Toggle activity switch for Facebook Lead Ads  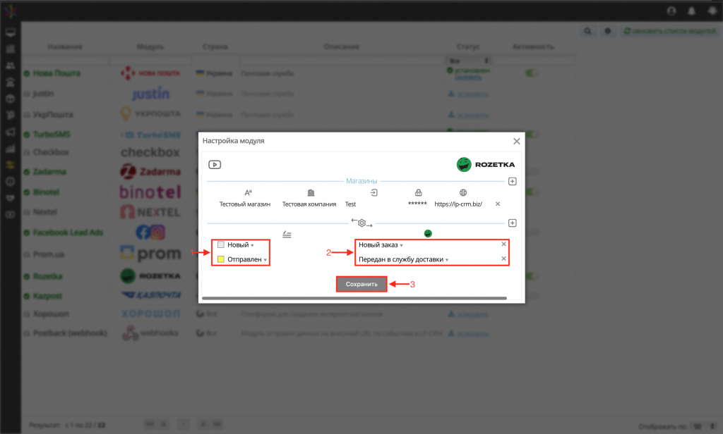[x=532, y=232]
